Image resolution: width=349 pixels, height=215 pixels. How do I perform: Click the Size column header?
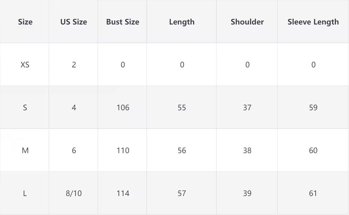(x=25, y=22)
